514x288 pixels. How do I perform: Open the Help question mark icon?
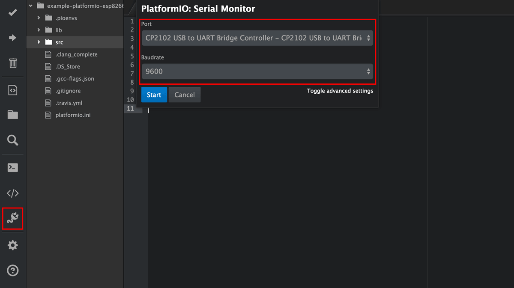[13, 270]
